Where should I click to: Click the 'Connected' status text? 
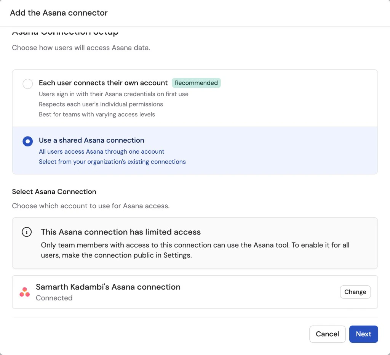(54, 298)
